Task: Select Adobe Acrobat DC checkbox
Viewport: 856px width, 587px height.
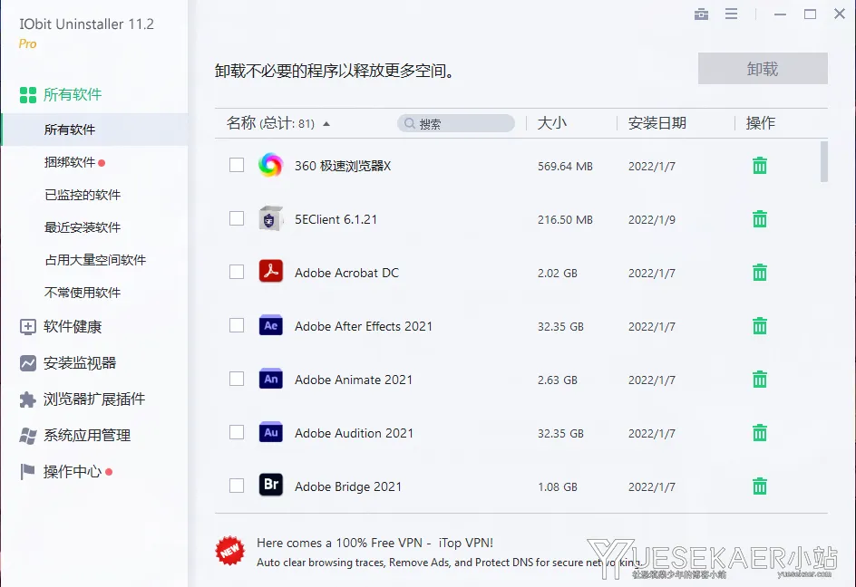Action: point(237,272)
